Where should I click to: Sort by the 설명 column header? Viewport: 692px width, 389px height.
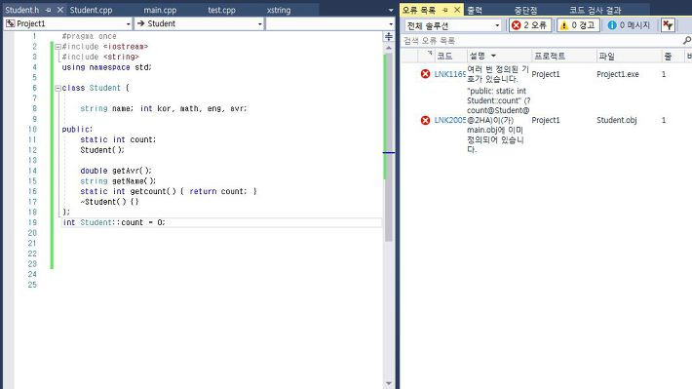(x=478, y=57)
